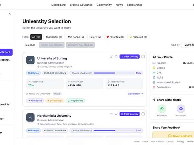Favorite Northumbria University with heart icon
The width and height of the screenshot is (194, 145).
point(116,114)
